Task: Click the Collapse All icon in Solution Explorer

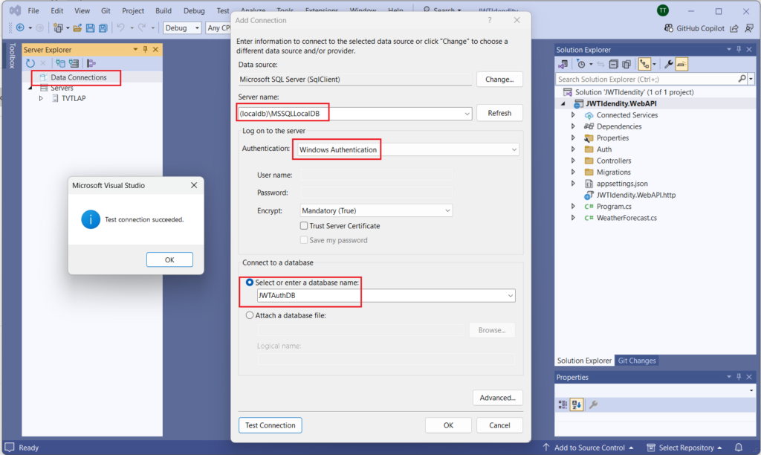Action: point(613,64)
